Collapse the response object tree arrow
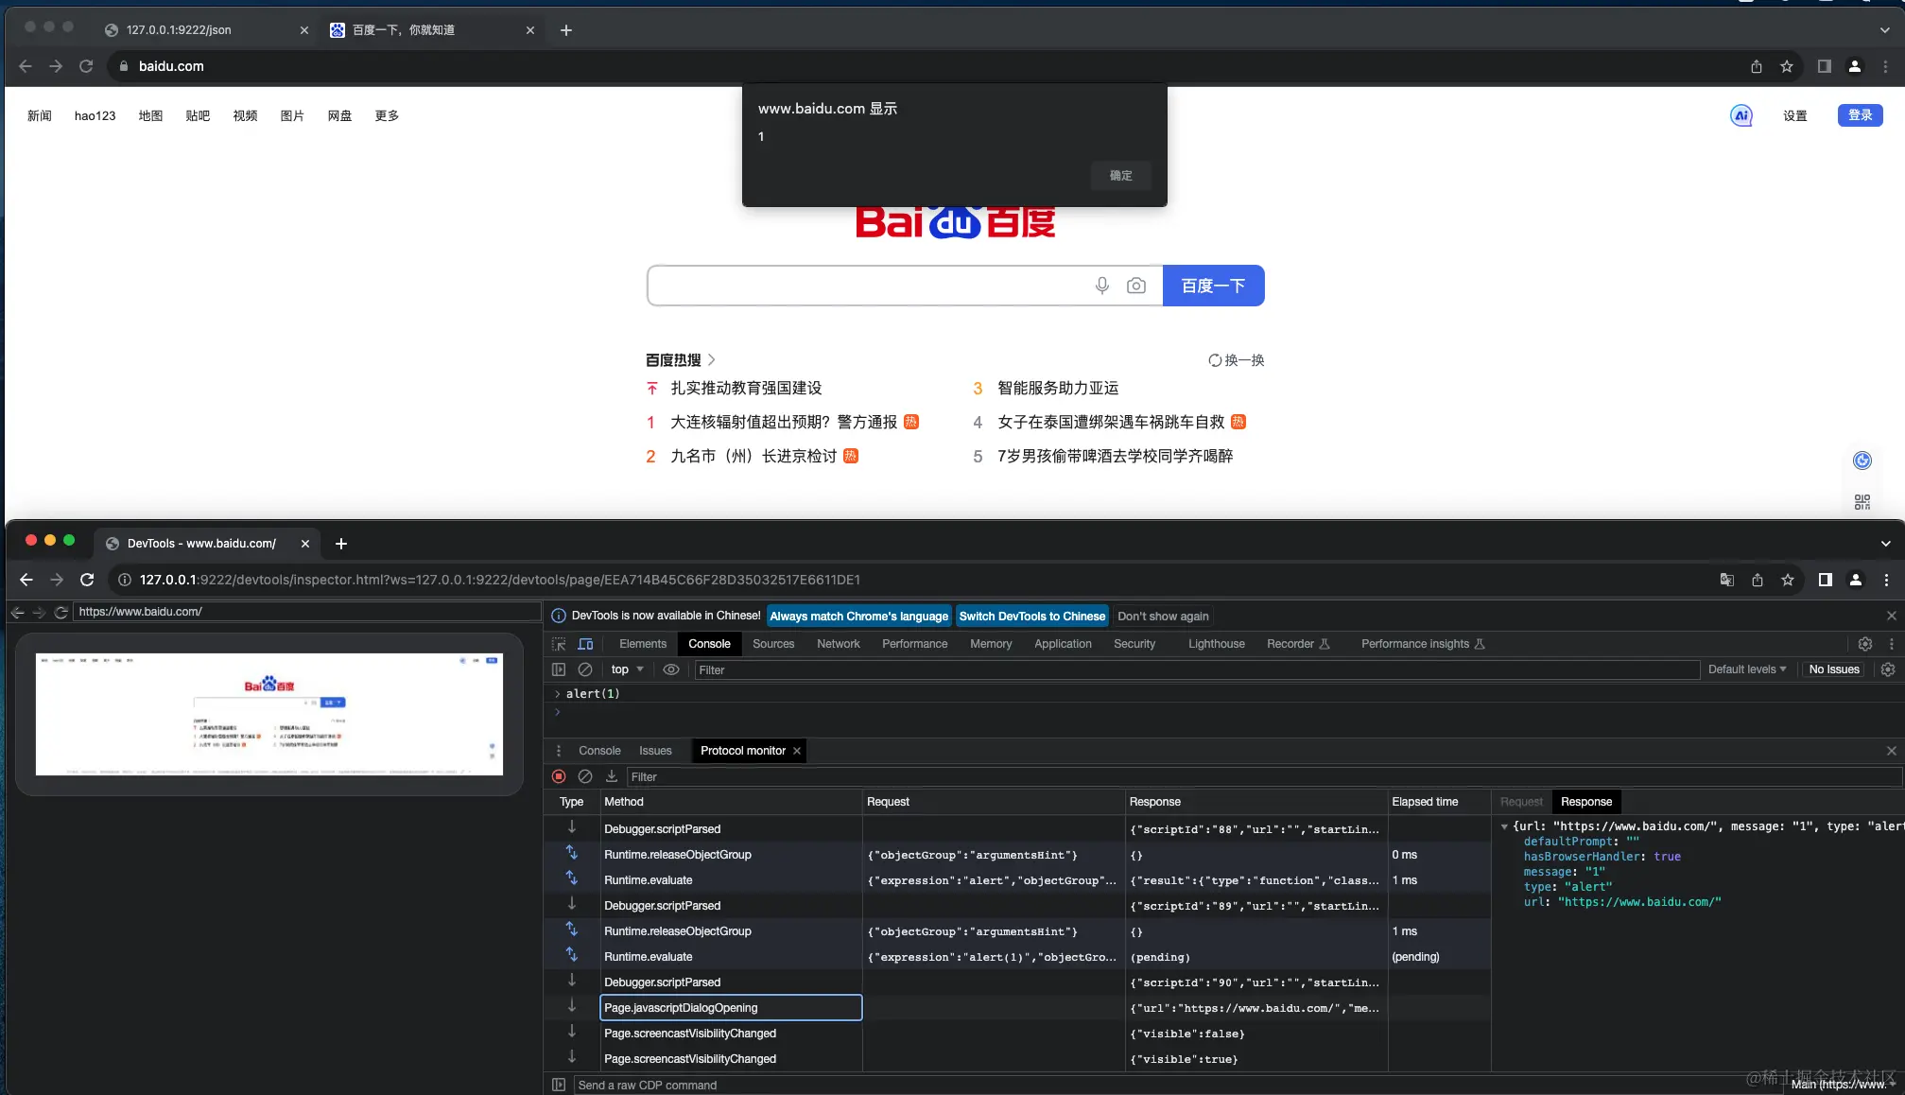Image resolution: width=1905 pixels, height=1095 pixels. (1504, 826)
